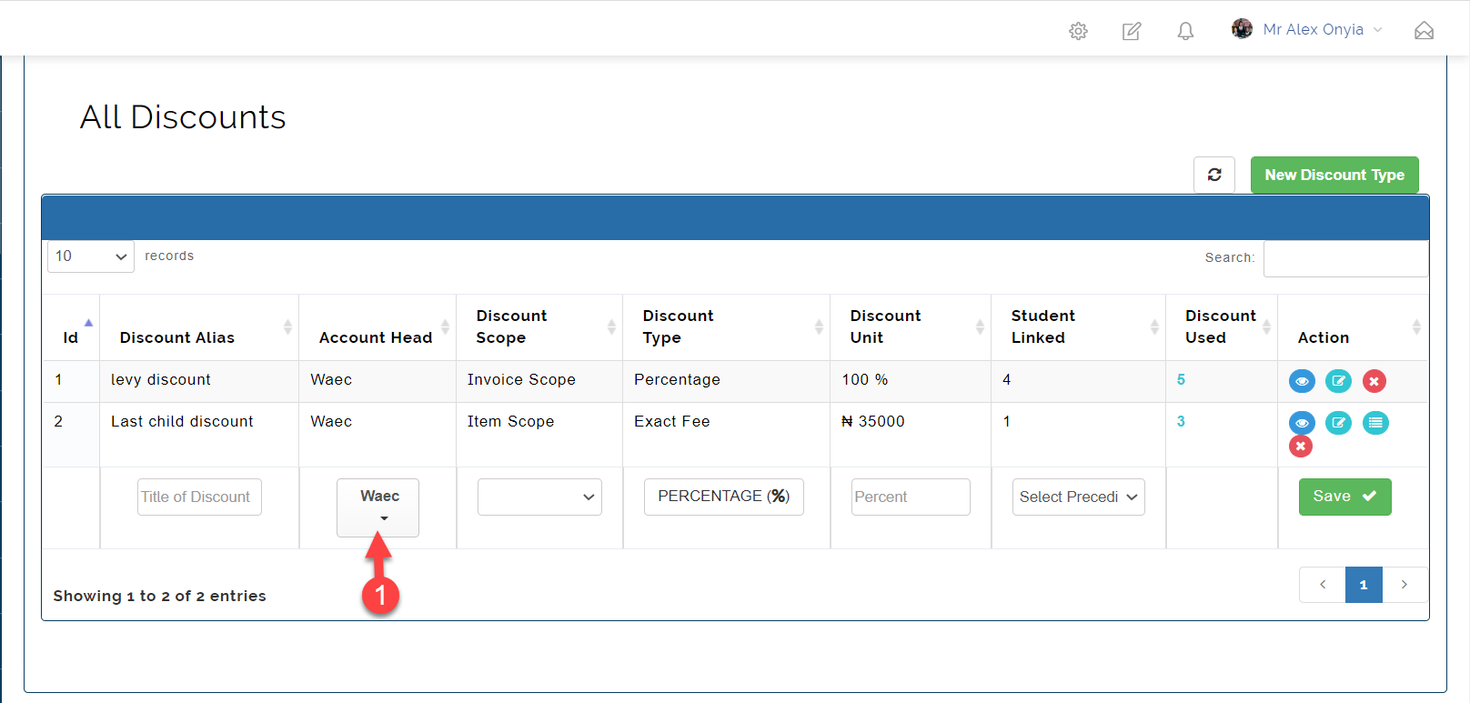The image size is (1470, 703).
Task: Click the Title of Discount field
Action: pyautogui.click(x=199, y=497)
